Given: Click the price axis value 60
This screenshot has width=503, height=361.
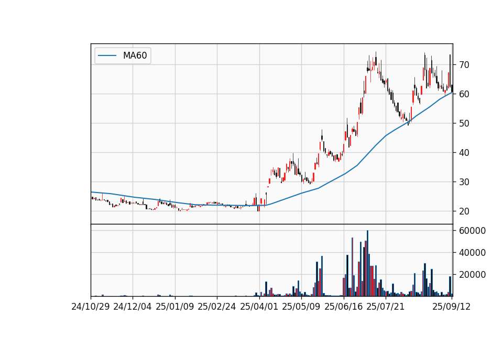Looking at the screenshot, I should (464, 94).
